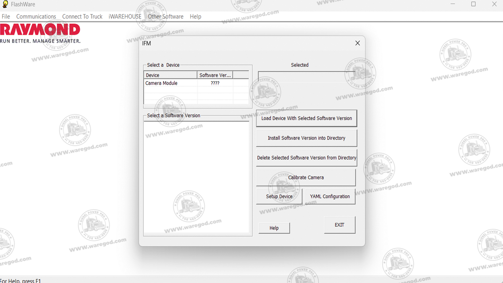This screenshot has width=503, height=283.
Task: Open the iWAREHOUSE menu
Action: 125,16
